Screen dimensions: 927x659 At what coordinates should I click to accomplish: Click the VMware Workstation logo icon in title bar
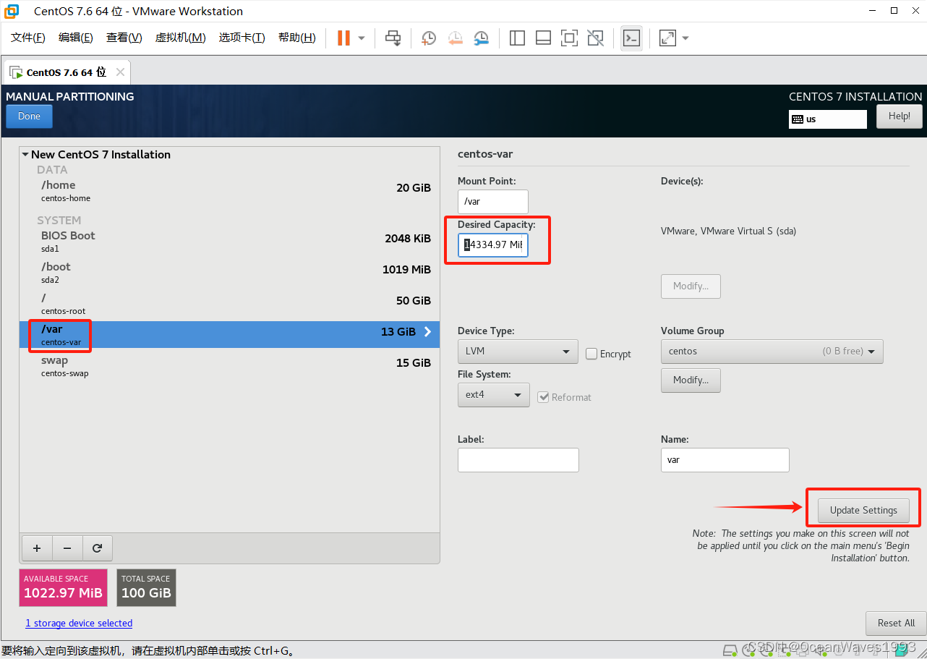tap(12, 11)
